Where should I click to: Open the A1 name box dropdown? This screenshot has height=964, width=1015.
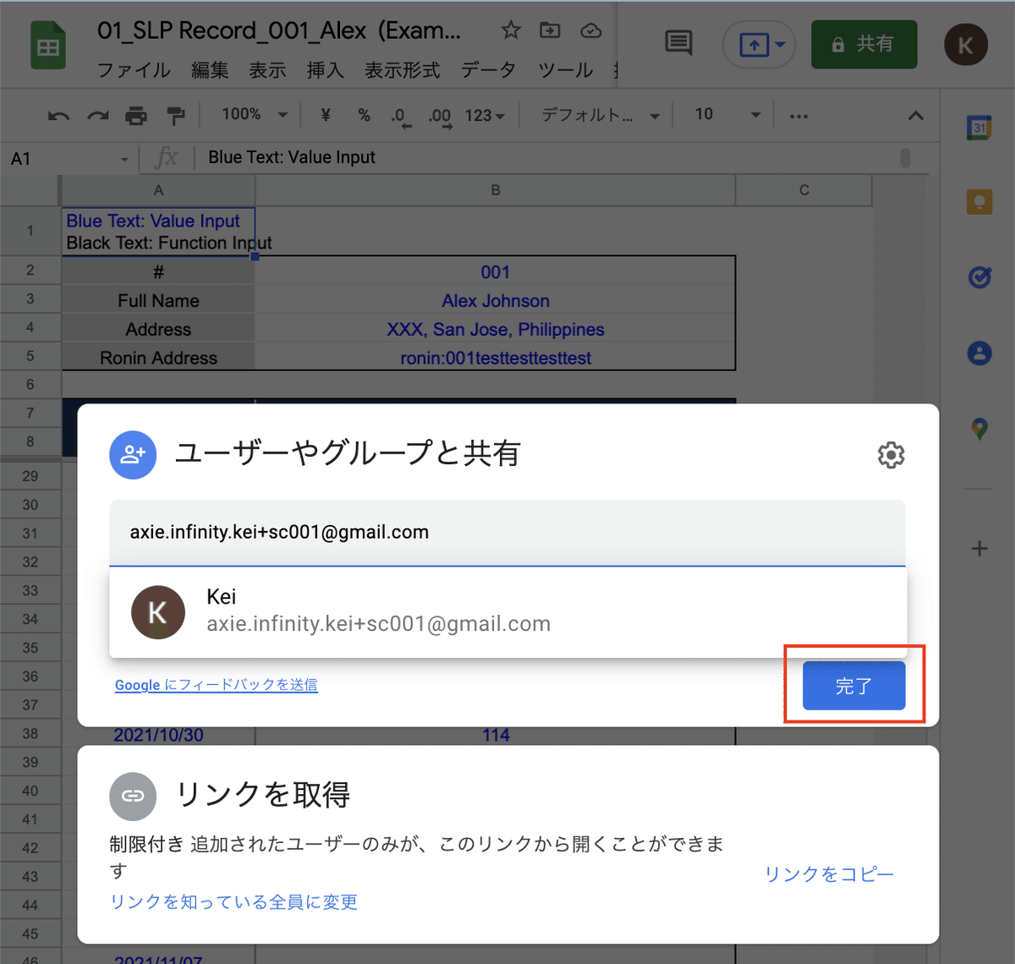124,159
